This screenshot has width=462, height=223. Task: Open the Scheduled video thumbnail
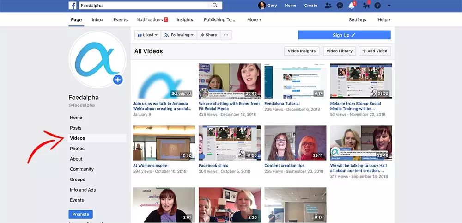coord(164,81)
